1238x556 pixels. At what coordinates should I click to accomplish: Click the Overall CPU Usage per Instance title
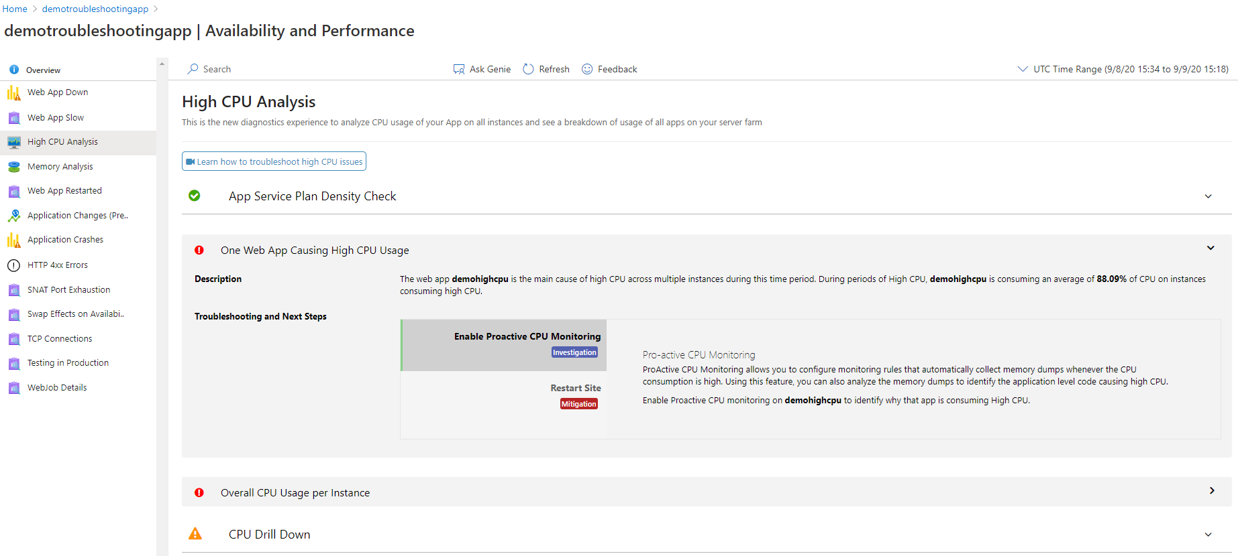click(x=295, y=493)
